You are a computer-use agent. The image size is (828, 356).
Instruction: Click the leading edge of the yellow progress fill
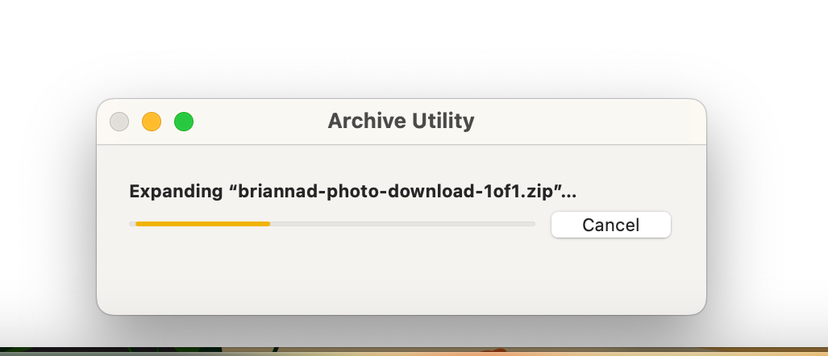pos(268,224)
